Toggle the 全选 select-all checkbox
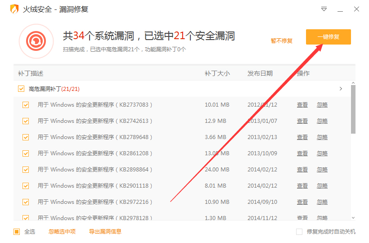Image resolution: width=369 pixels, height=243 pixels. pos(17,232)
